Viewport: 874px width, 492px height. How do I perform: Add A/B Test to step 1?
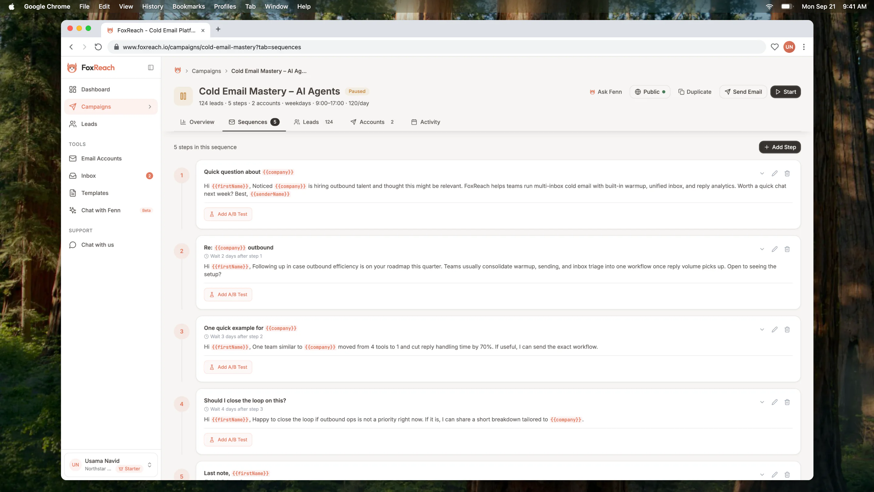click(228, 214)
